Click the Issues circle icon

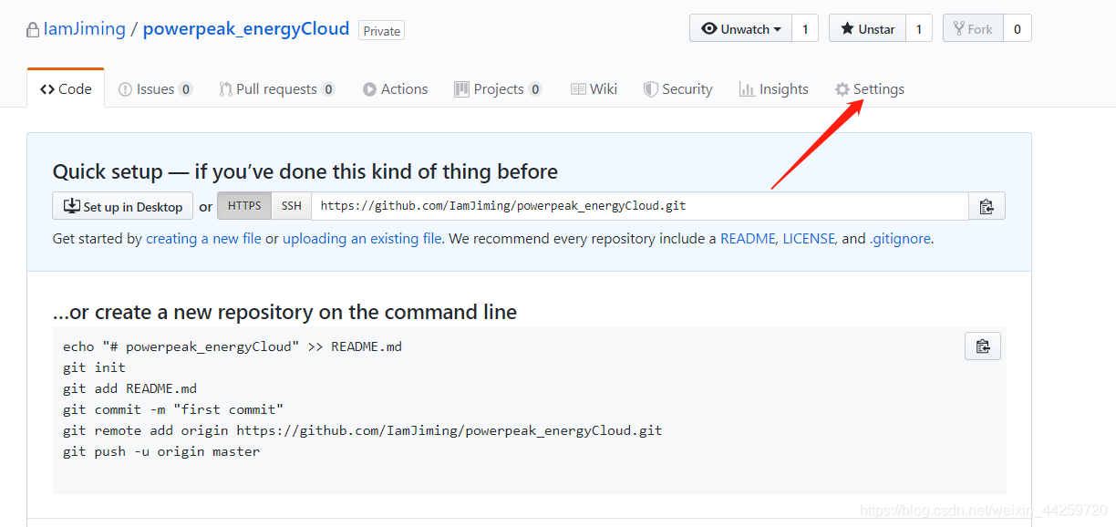coord(125,89)
